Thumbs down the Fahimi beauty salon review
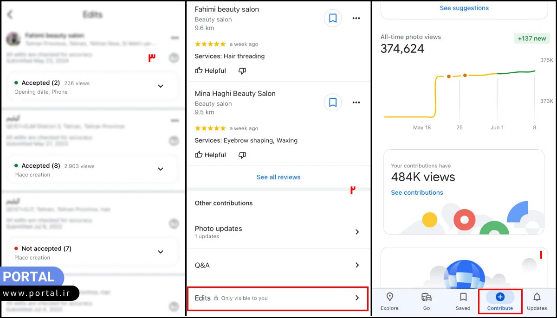Viewport: 557px width, 318px height. click(242, 71)
